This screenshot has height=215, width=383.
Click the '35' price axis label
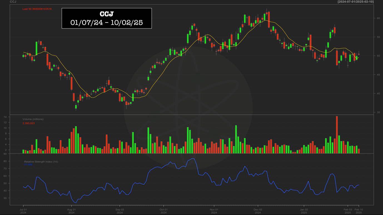click(378, 112)
